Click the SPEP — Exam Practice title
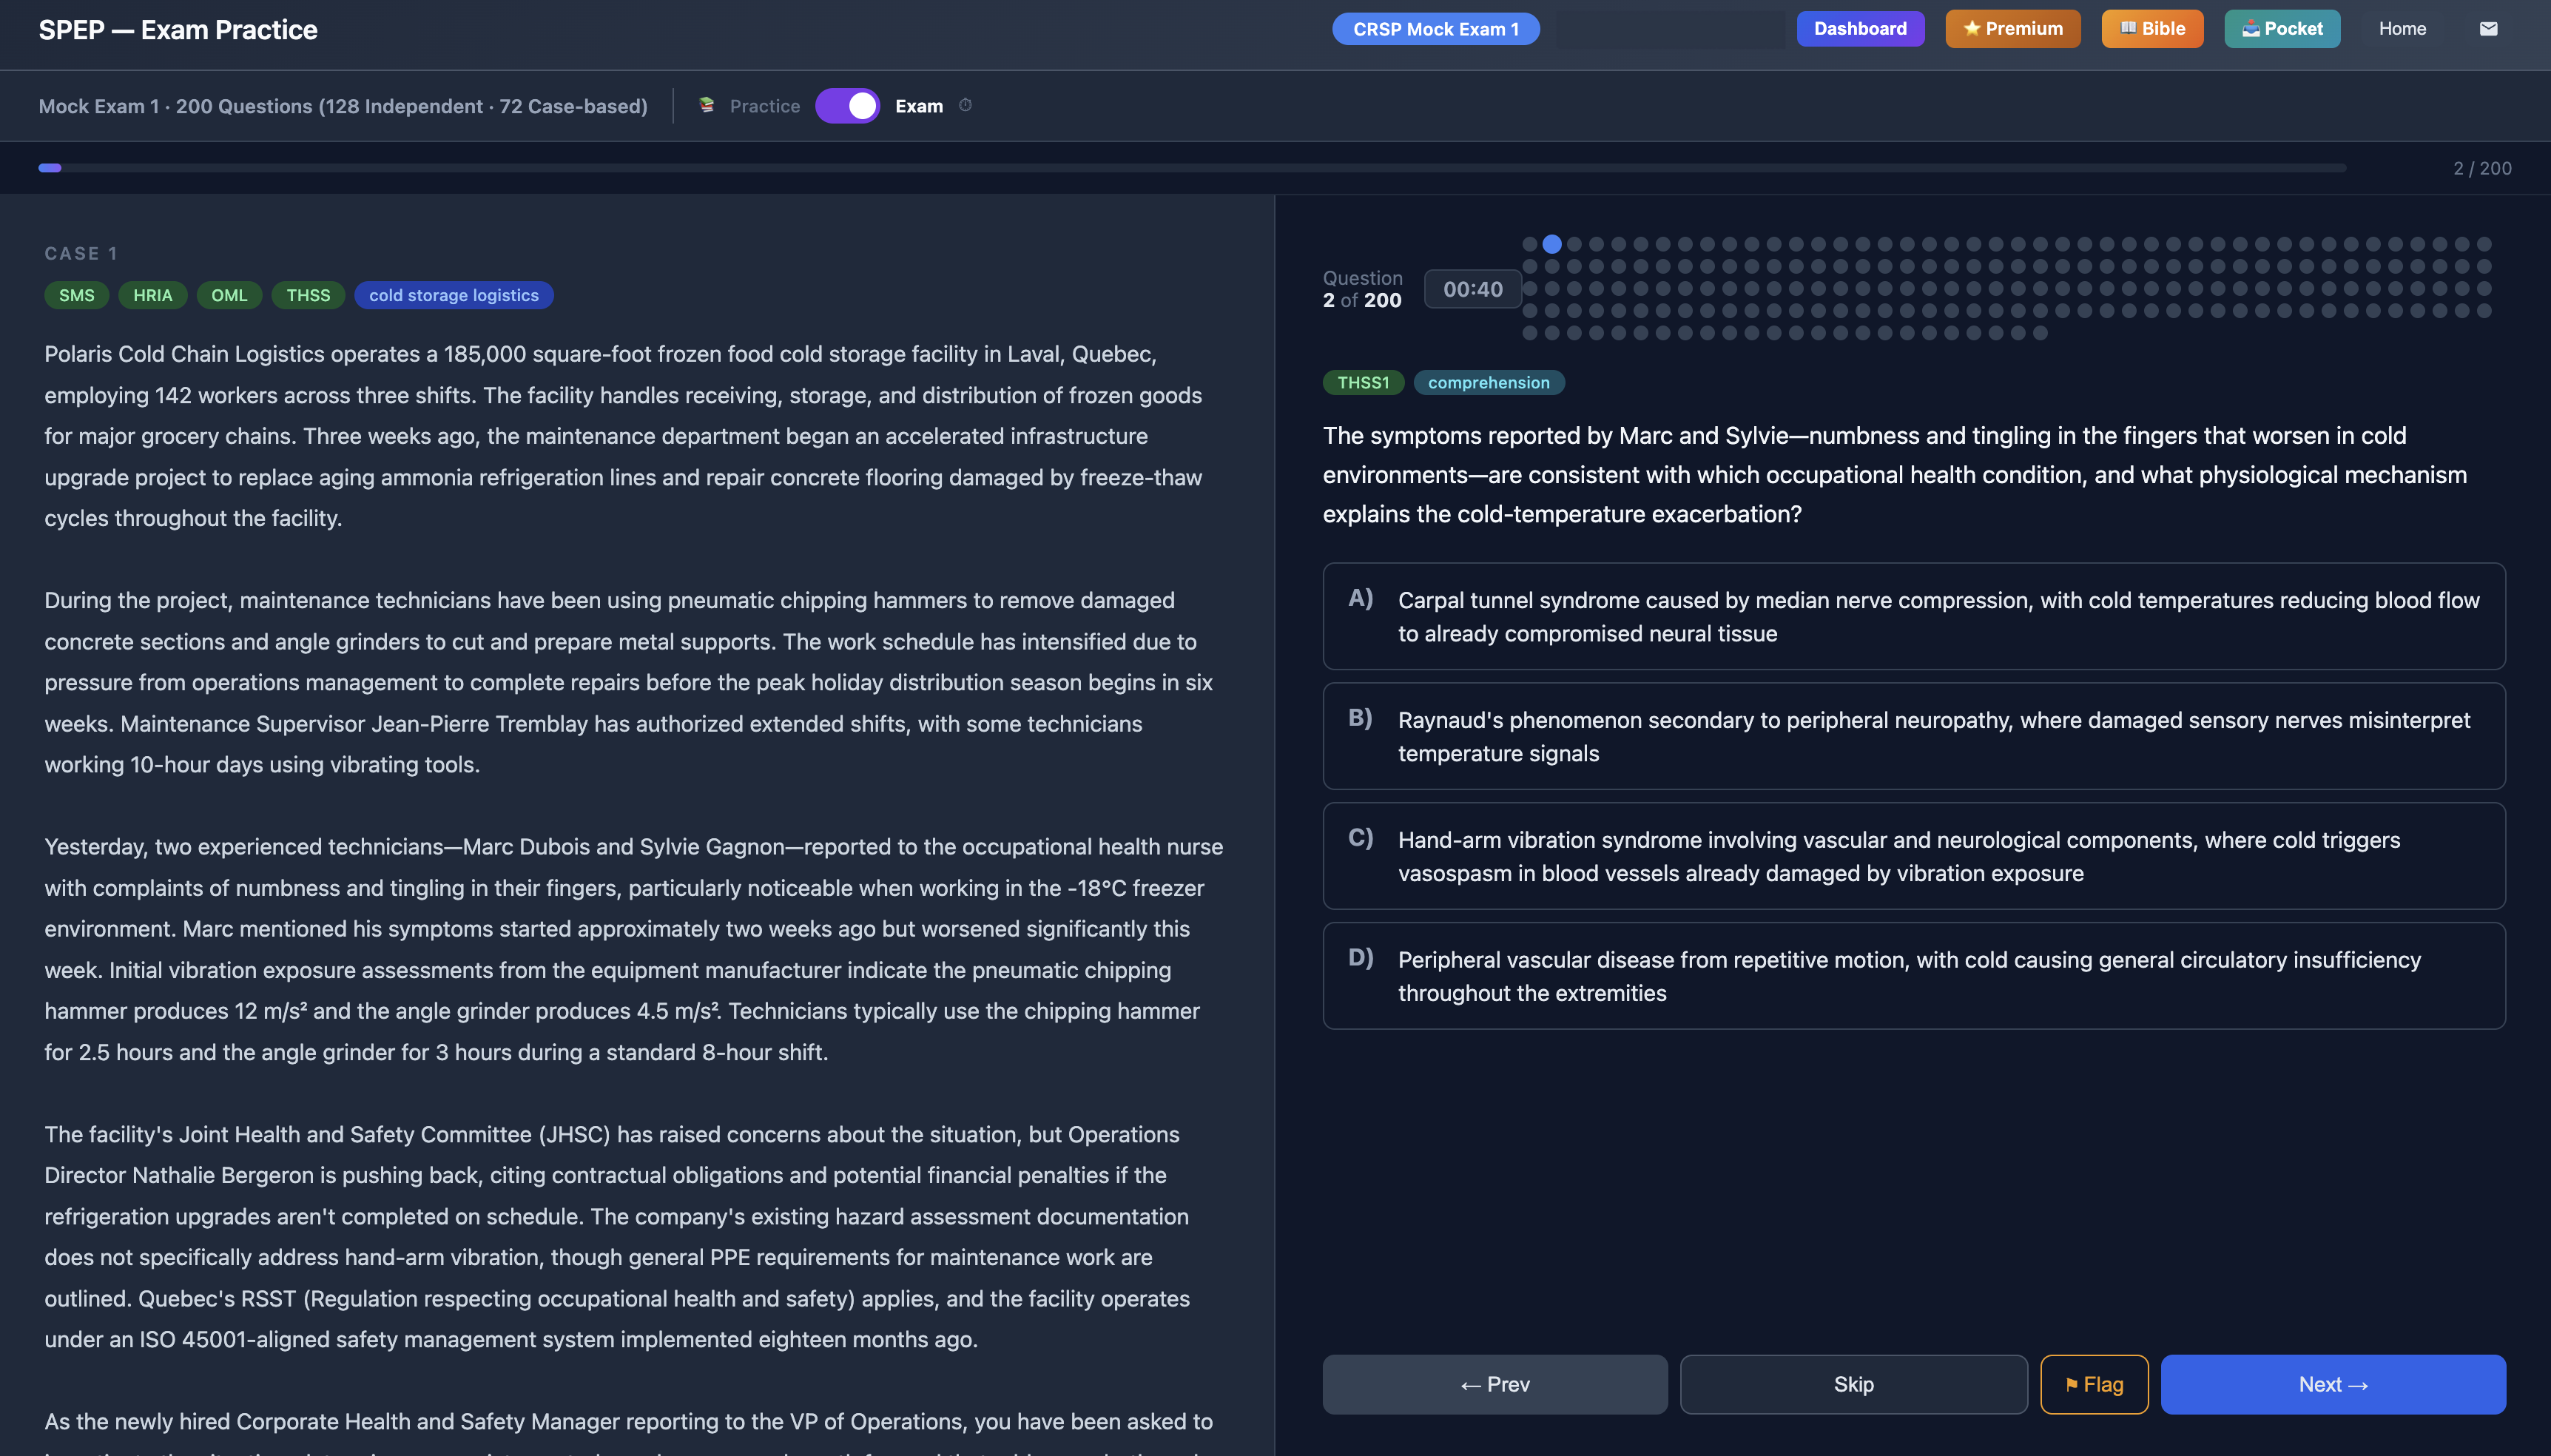Screen dimensions: 2551x1456 tap(178, 30)
